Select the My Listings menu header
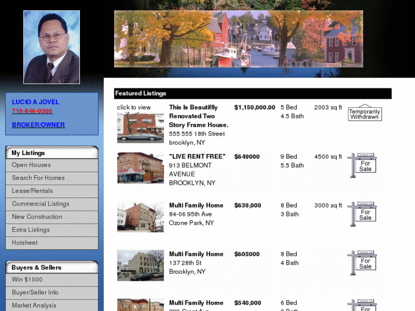The width and height of the screenshot is (415, 311). tap(52, 153)
